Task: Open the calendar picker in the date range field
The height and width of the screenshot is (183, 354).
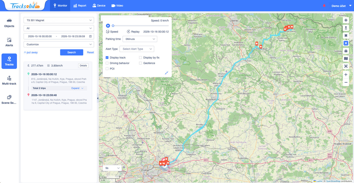Action: click(90, 36)
